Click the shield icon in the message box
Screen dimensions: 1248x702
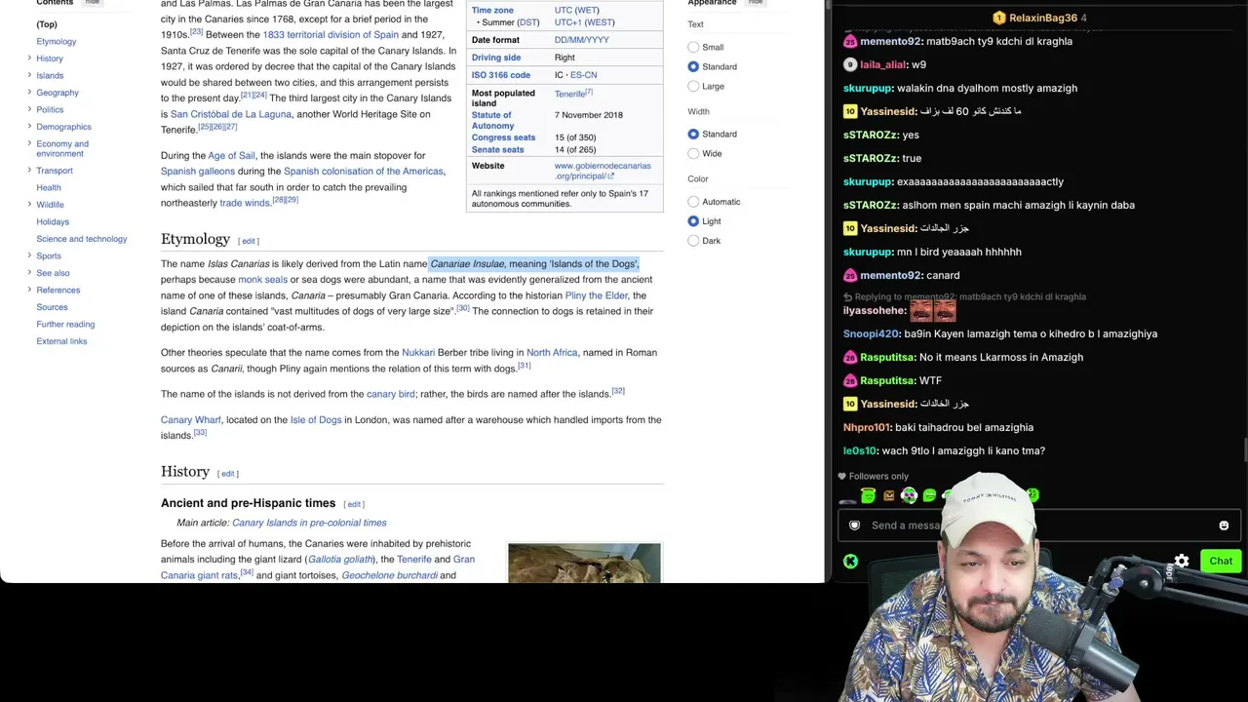tap(855, 526)
